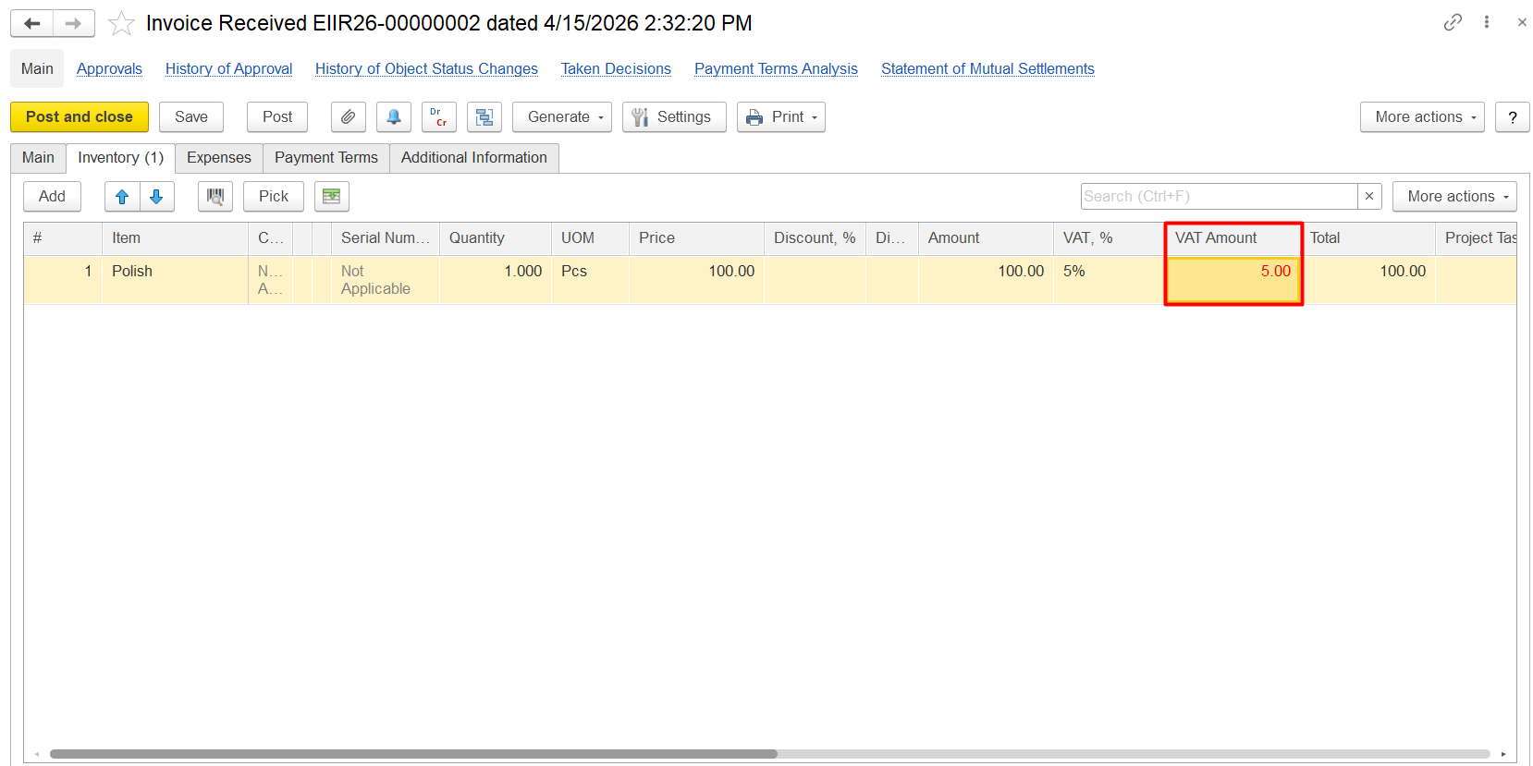The image size is (1533, 766).
Task: Open the bell reminder icon
Action: [393, 117]
